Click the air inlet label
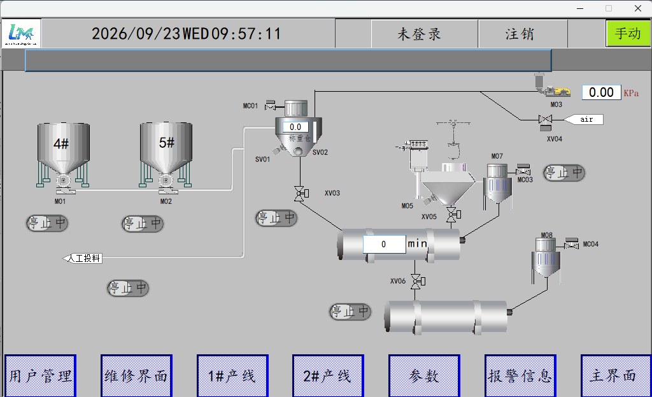 pyautogui.click(x=583, y=119)
